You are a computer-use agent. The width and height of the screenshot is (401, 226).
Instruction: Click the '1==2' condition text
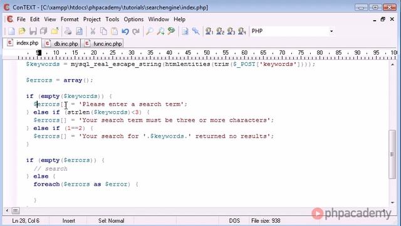click(x=75, y=128)
